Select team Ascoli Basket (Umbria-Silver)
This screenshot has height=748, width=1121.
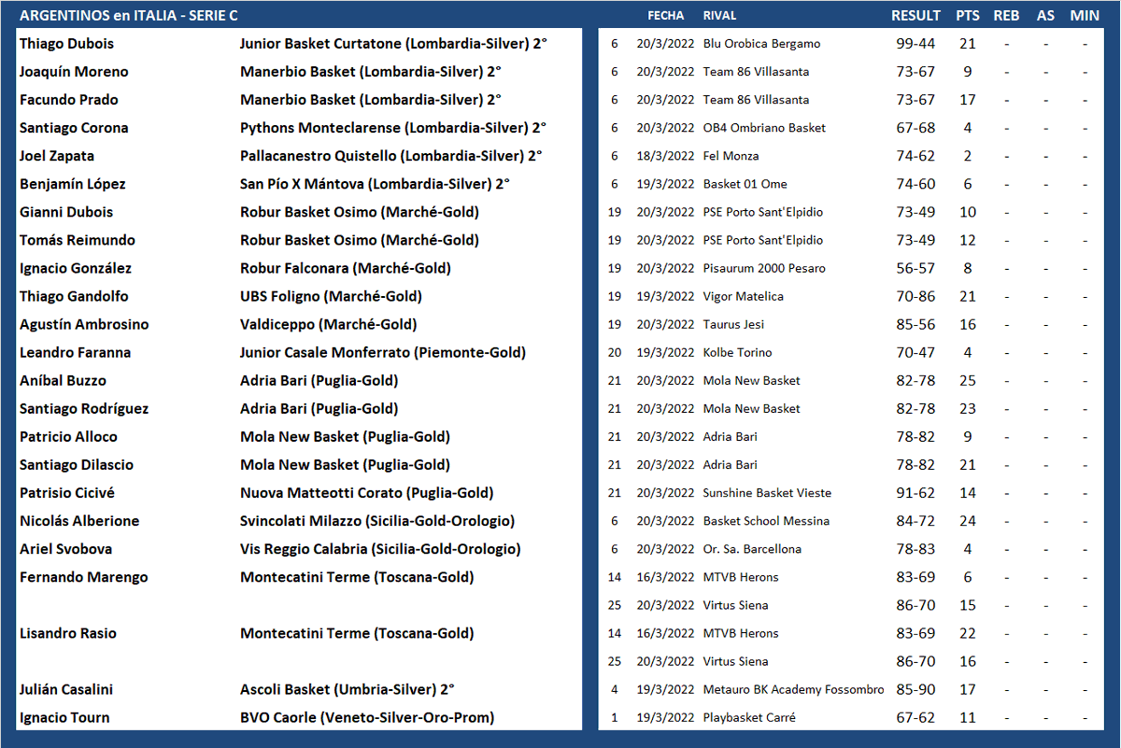[347, 689]
